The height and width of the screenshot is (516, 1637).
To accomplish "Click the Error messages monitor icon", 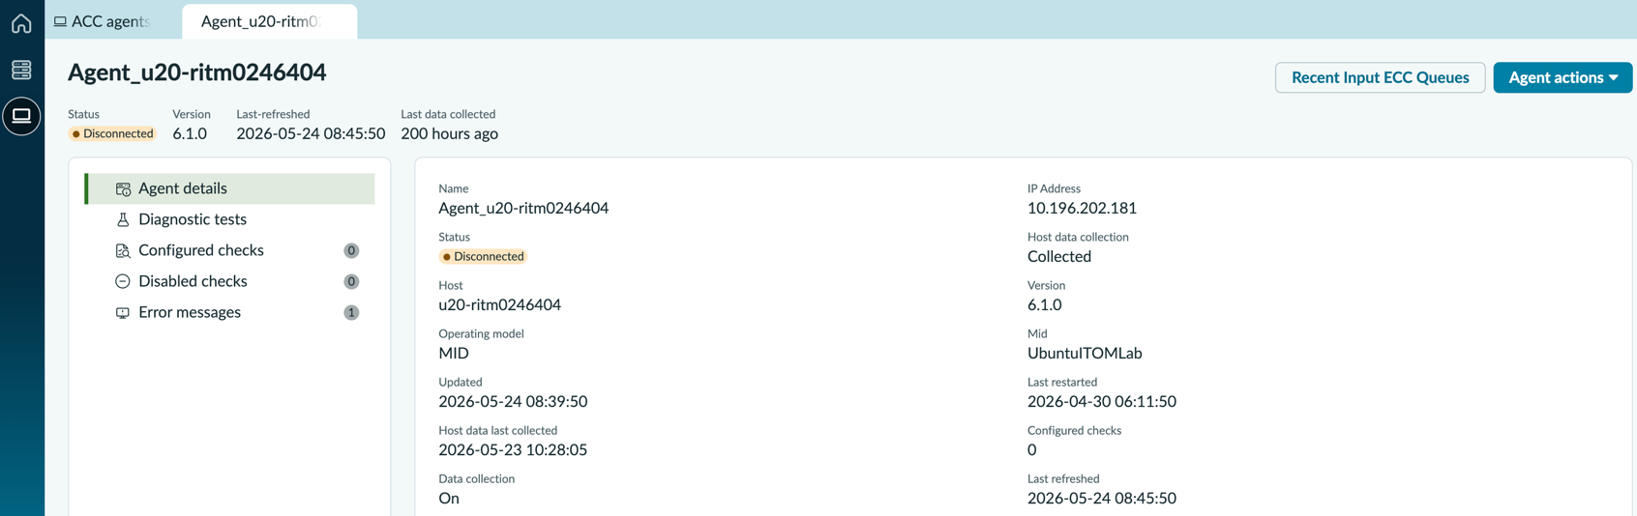I will pos(123,312).
